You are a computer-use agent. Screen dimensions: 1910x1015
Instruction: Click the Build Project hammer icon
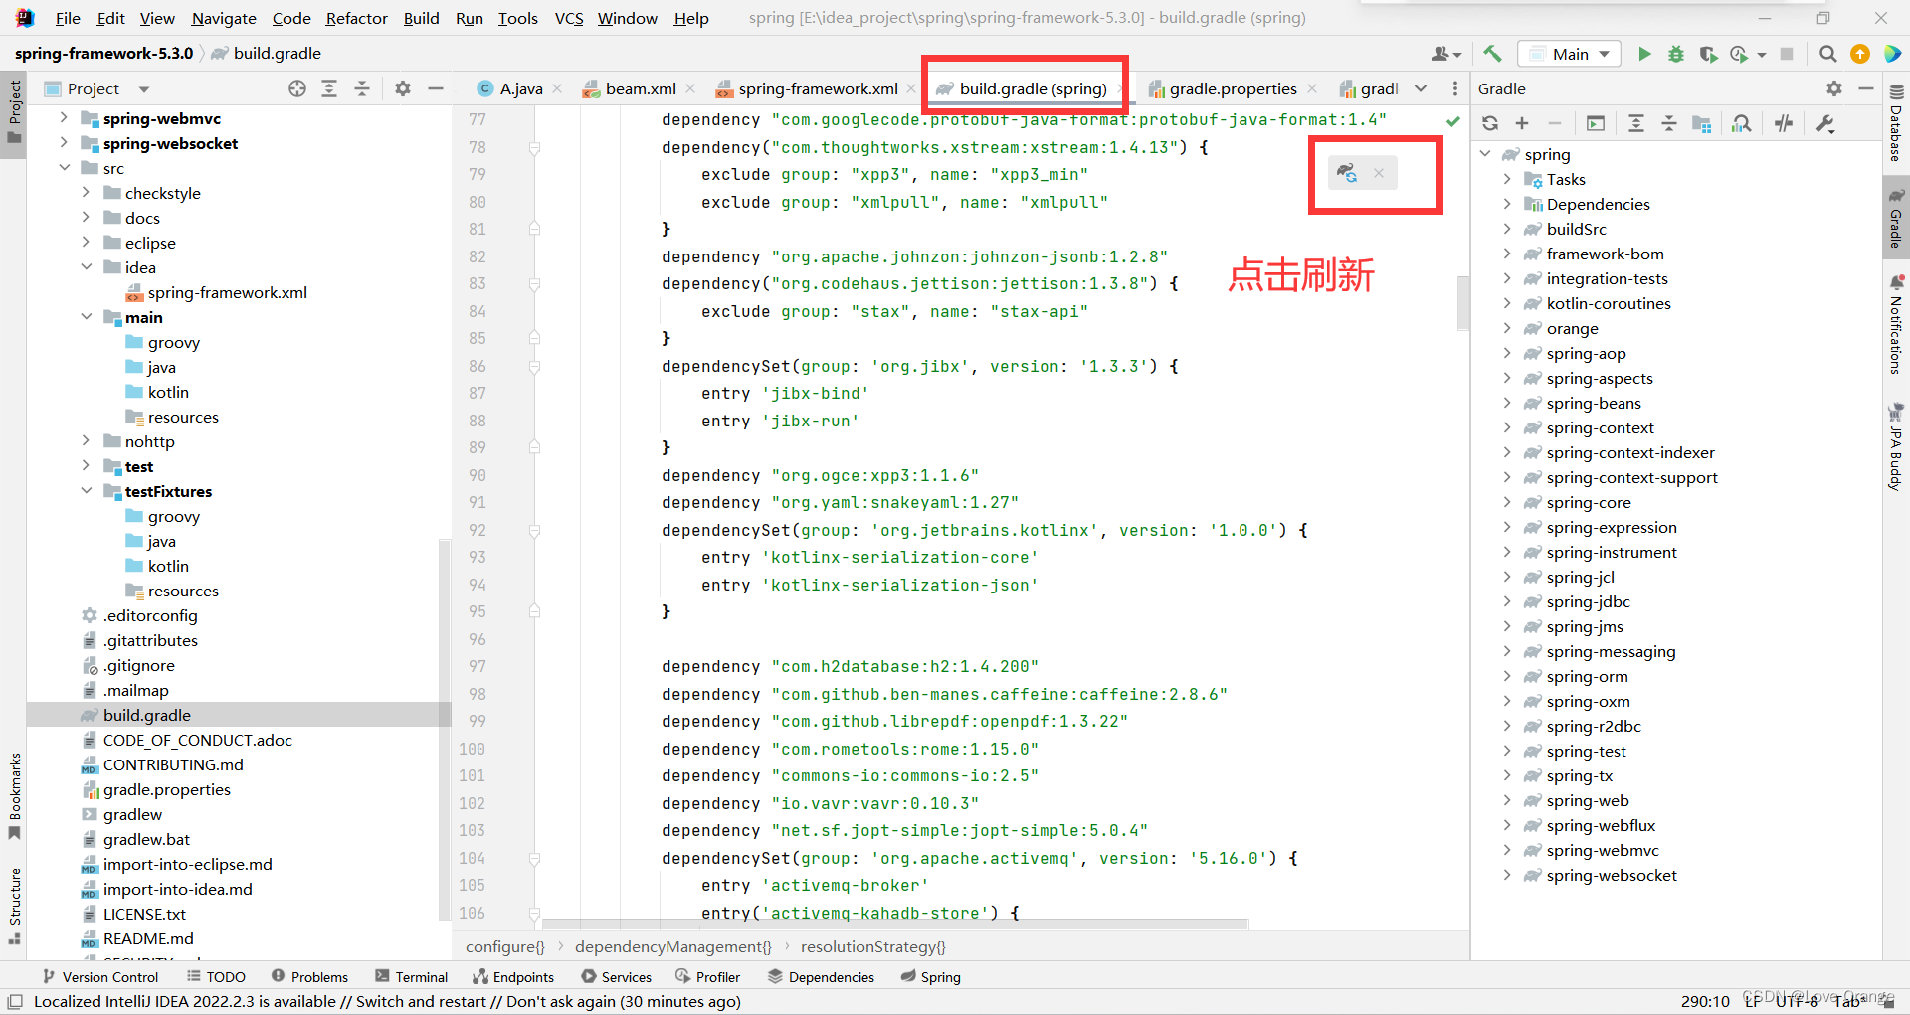[1491, 54]
